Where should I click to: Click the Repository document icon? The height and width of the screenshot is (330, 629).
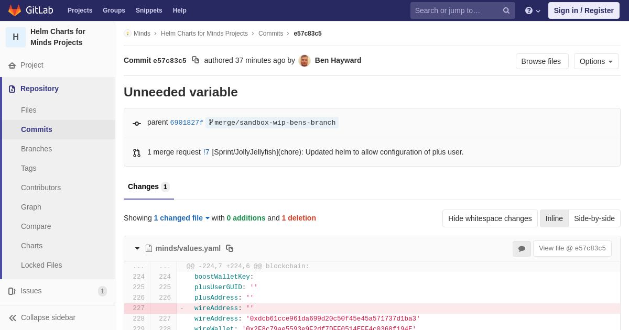(x=12, y=89)
